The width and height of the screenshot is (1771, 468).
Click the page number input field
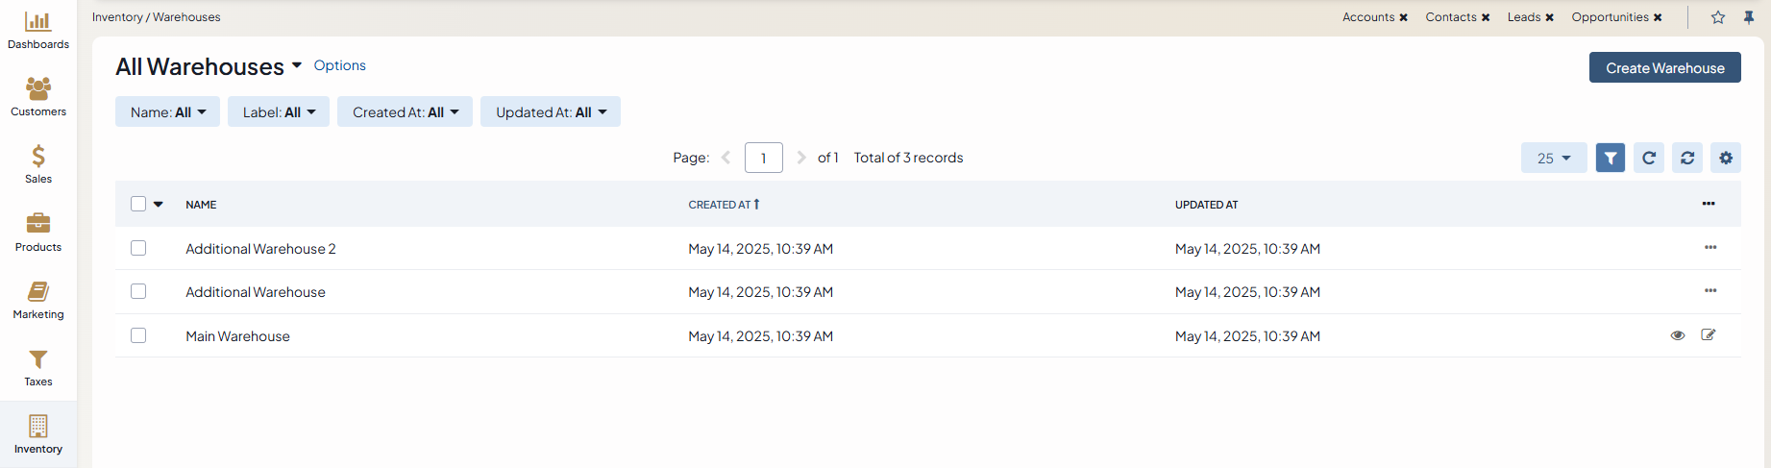coord(763,158)
